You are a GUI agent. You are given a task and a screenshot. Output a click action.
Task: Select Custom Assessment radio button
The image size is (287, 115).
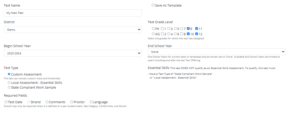pyautogui.click(x=9, y=74)
